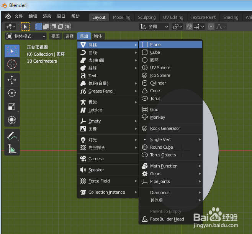Open the pivot point dropdown
This screenshot has height=234, width=252.
click(x=177, y=27)
